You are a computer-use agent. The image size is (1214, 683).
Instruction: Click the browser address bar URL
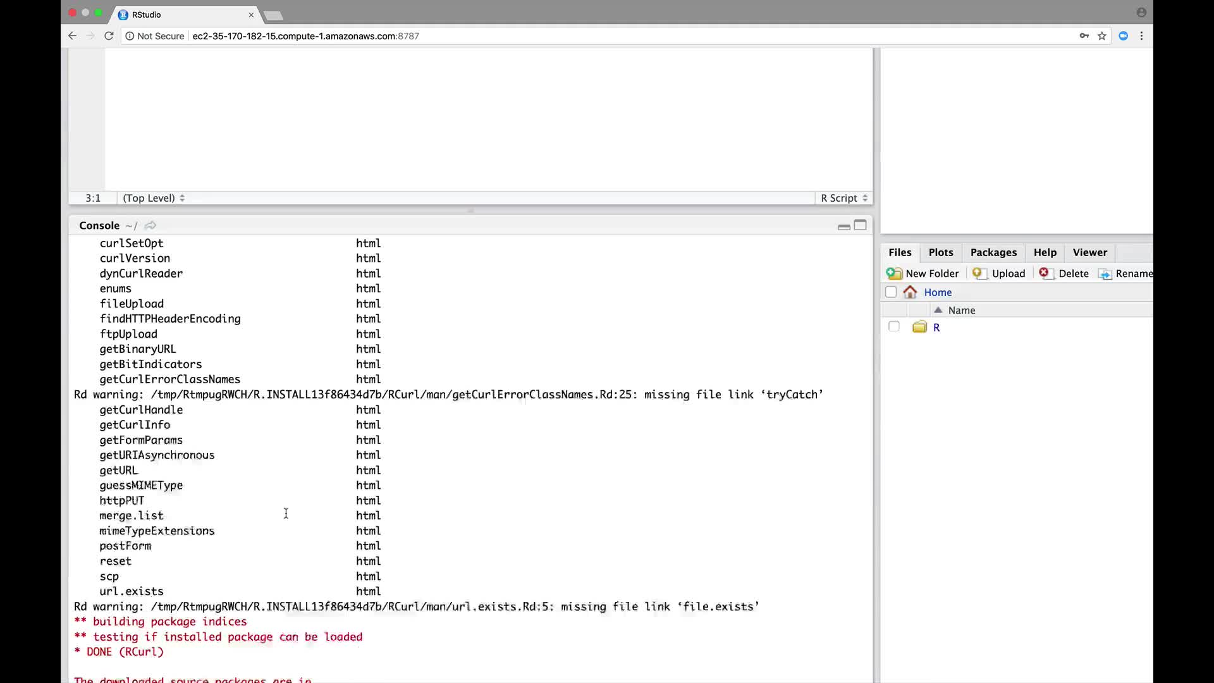[x=305, y=36]
